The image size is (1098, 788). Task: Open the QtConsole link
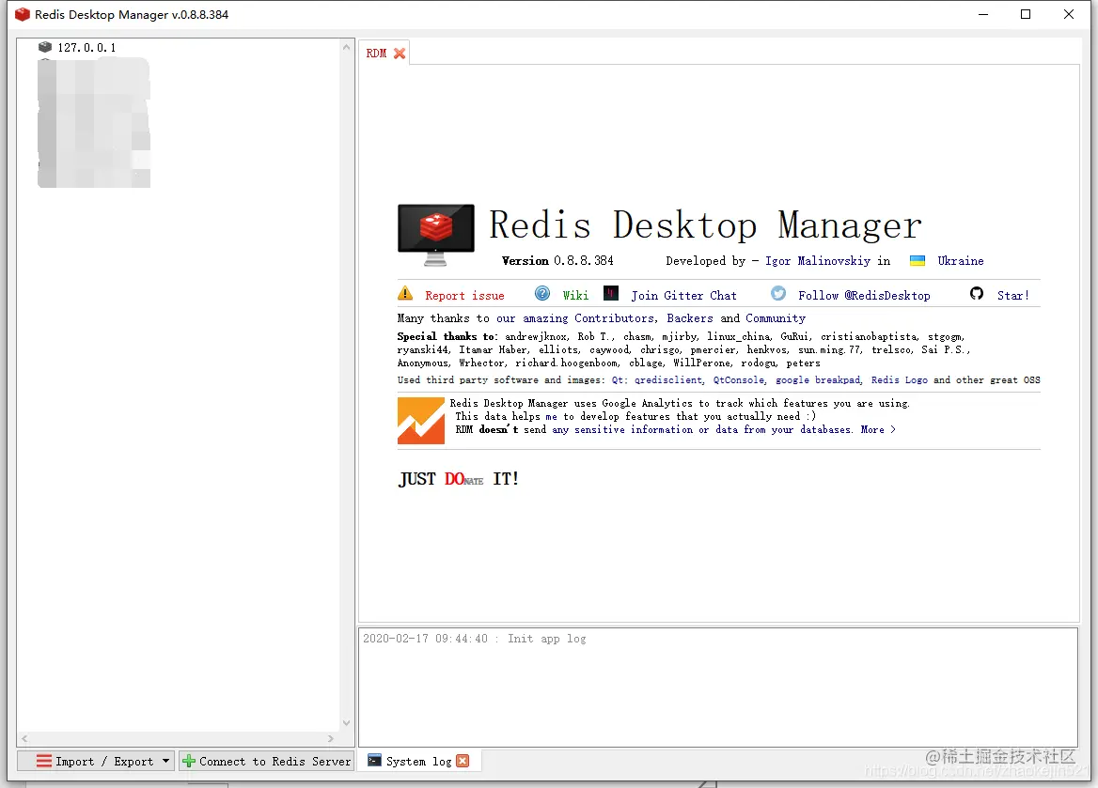click(739, 380)
